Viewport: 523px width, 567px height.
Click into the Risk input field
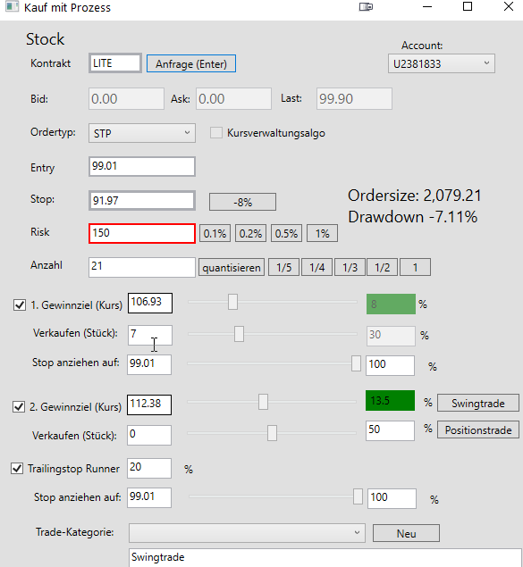pos(142,233)
